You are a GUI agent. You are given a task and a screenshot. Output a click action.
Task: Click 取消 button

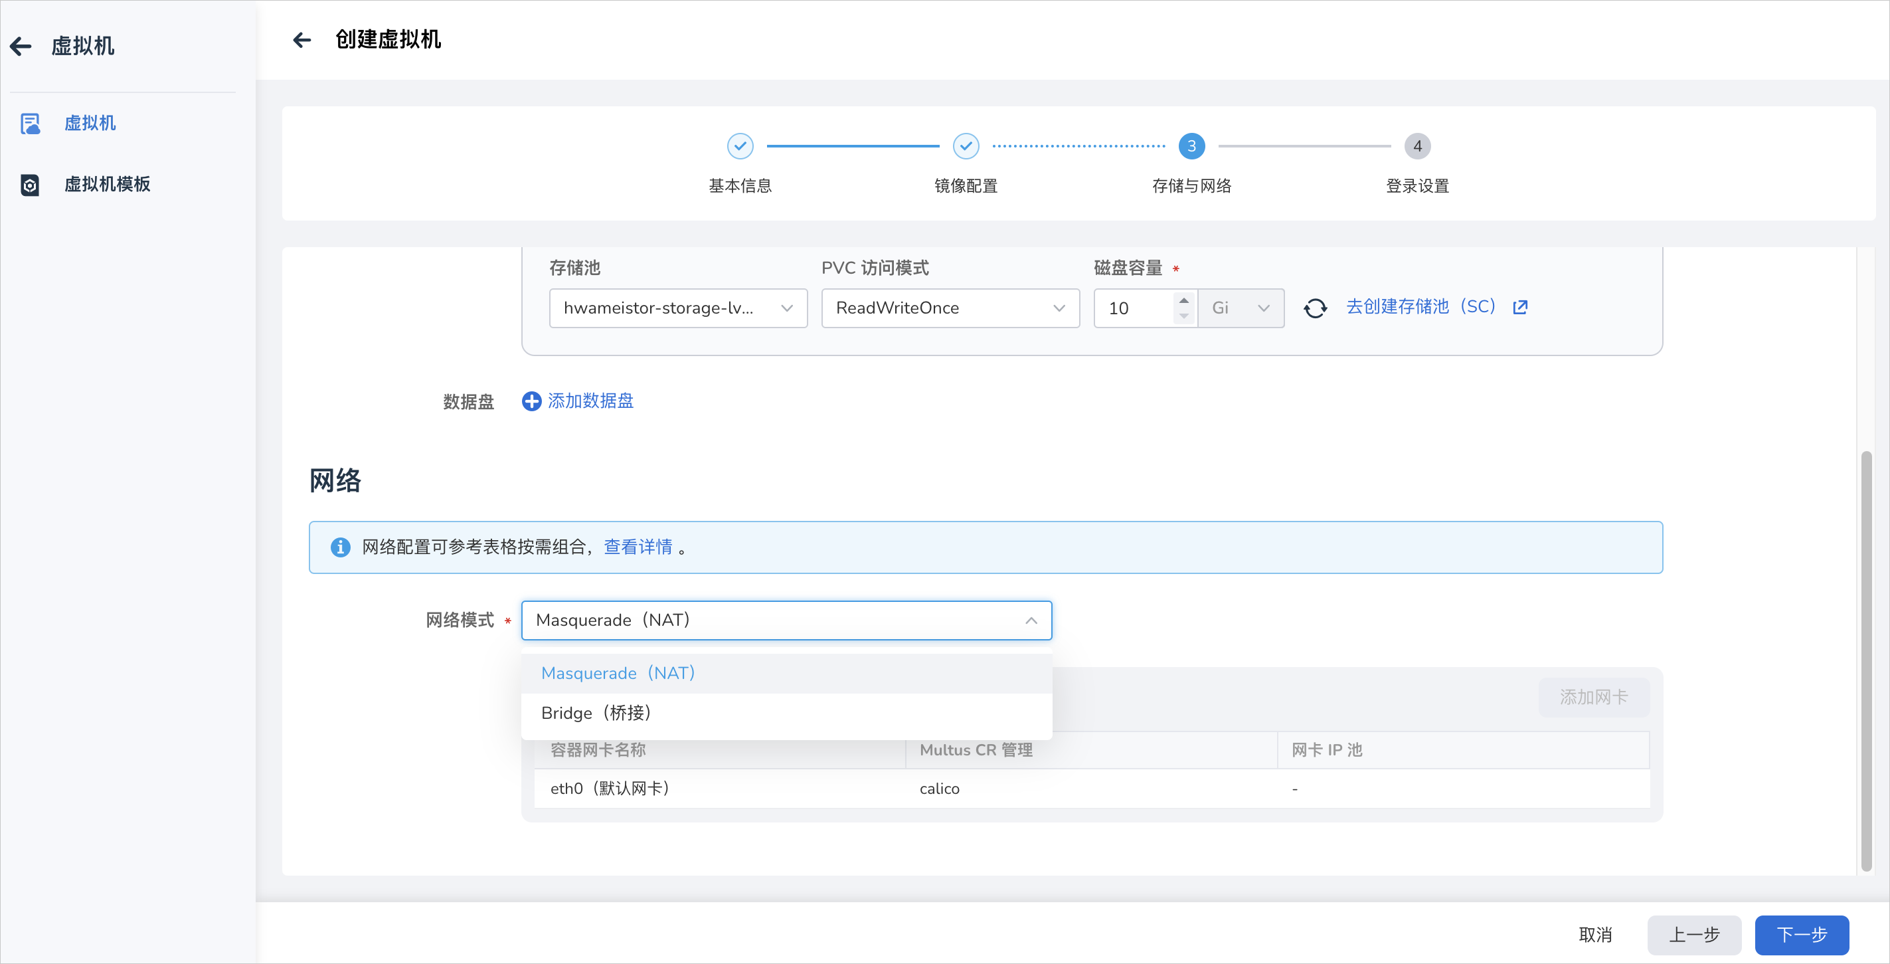[x=1595, y=935]
